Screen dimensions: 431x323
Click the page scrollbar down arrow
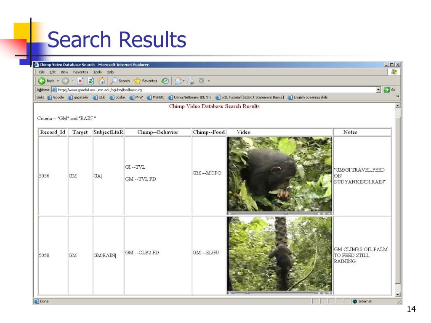click(x=397, y=294)
